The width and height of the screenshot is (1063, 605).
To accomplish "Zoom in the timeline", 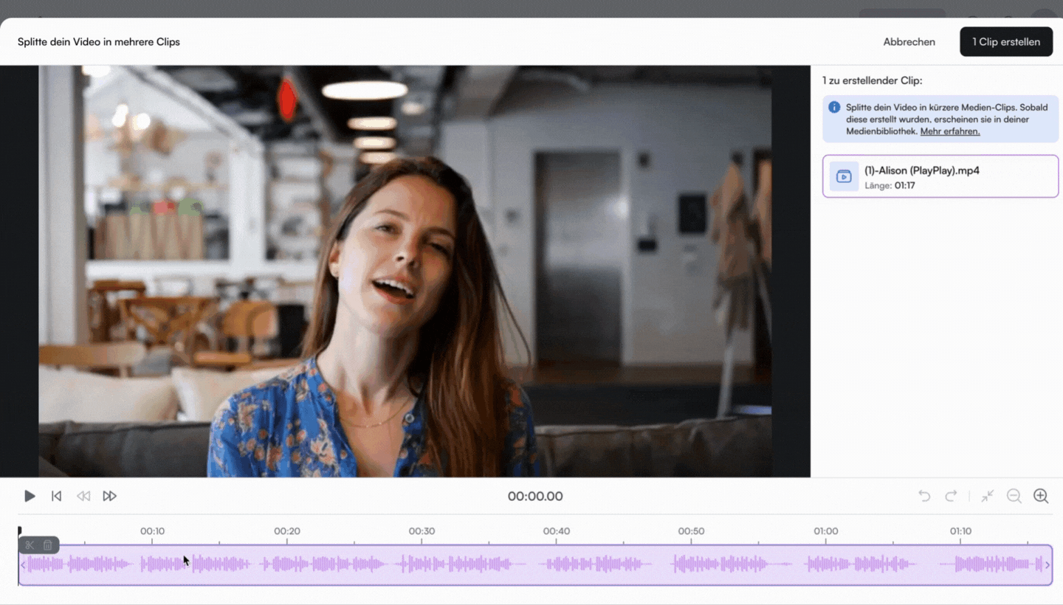I will click(1041, 496).
